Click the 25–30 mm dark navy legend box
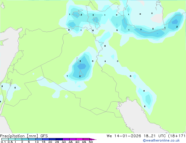This screenshot has width=186, height=143. [x=59, y=139]
